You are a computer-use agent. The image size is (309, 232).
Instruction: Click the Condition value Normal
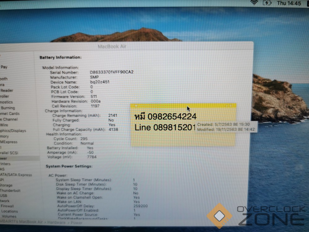click(x=87, y=143)
